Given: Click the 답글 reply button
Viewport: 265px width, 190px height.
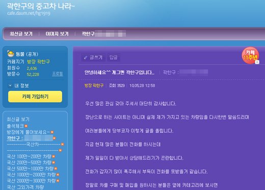Looking at the screenshot, I should click(x=113, y=57).
